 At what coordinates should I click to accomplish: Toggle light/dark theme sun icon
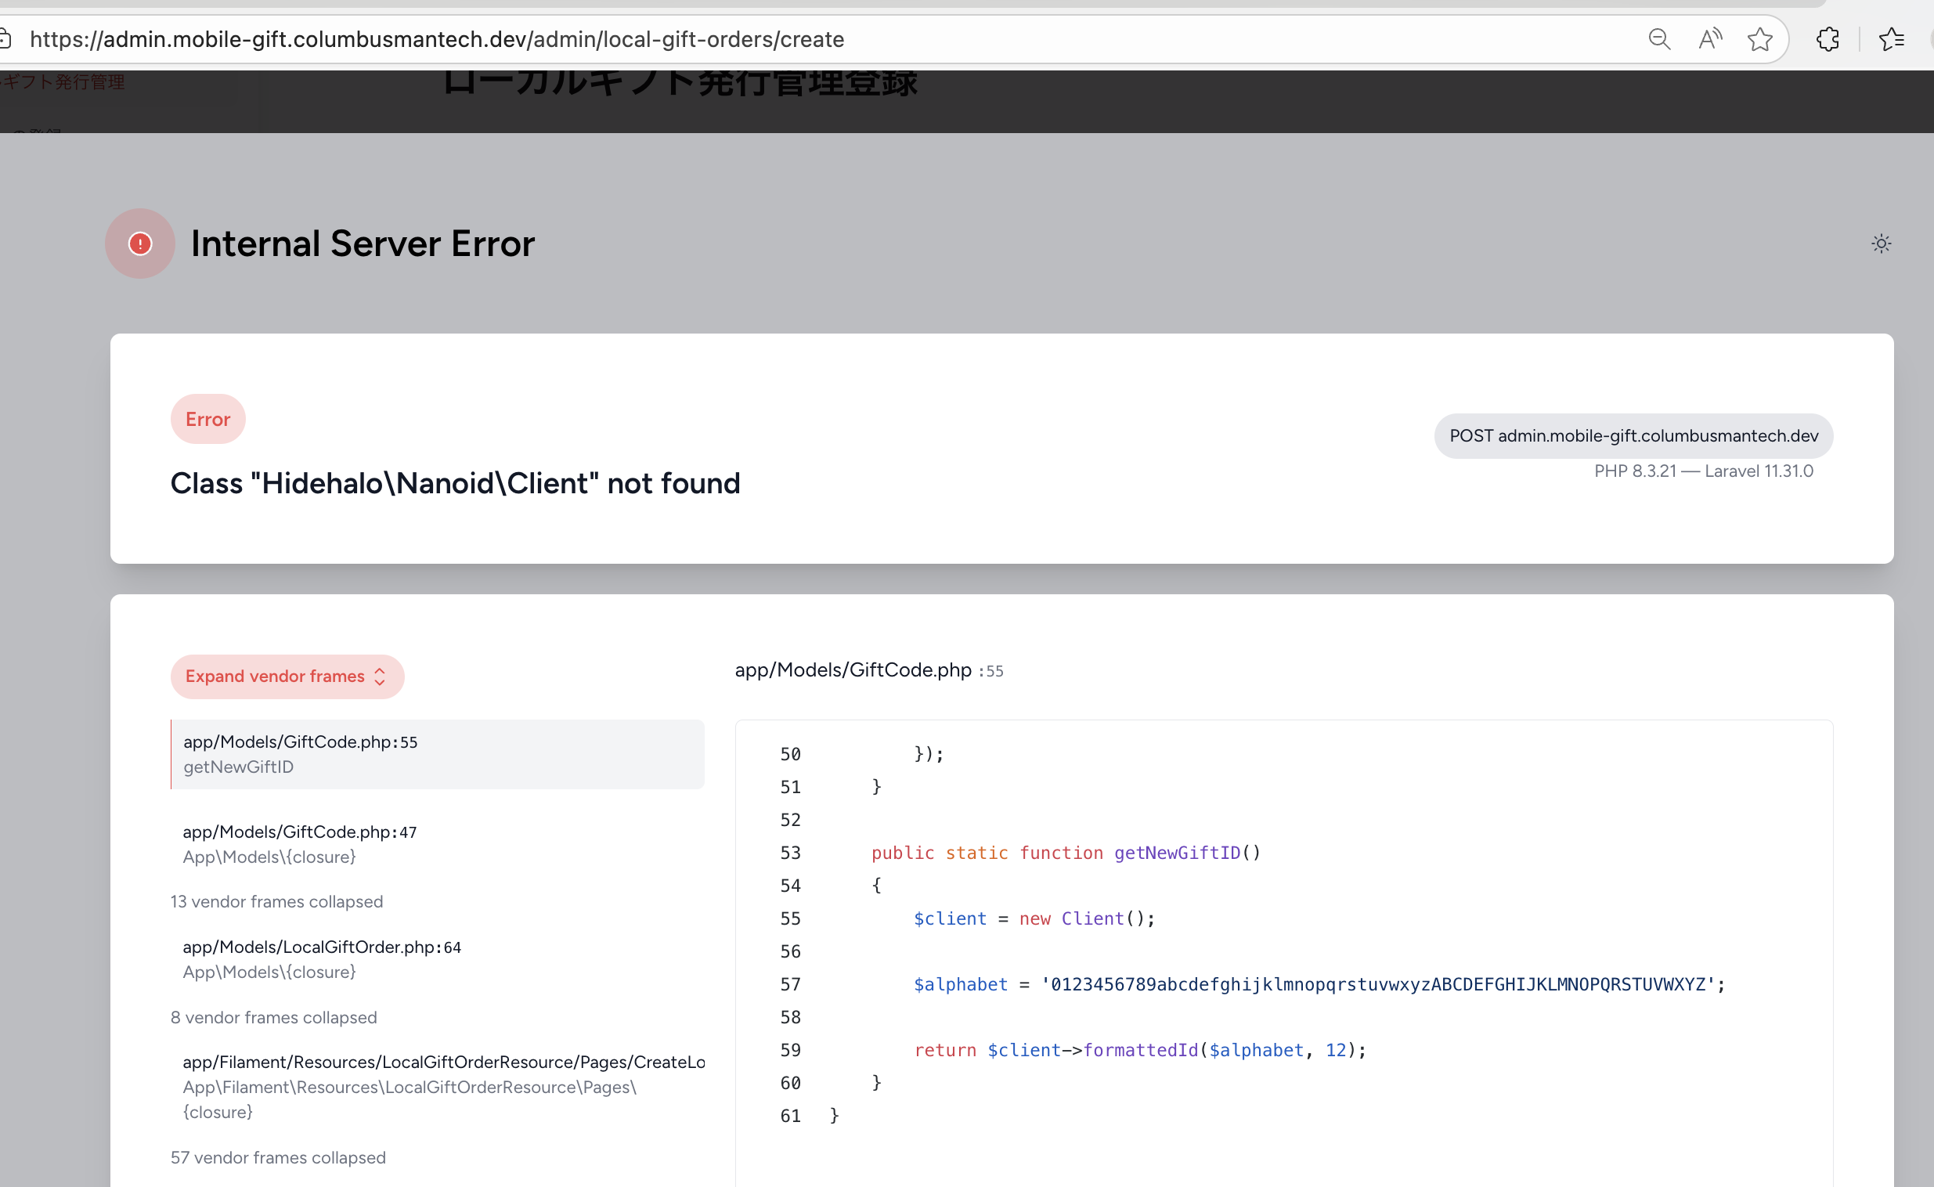pos(1881,244)
